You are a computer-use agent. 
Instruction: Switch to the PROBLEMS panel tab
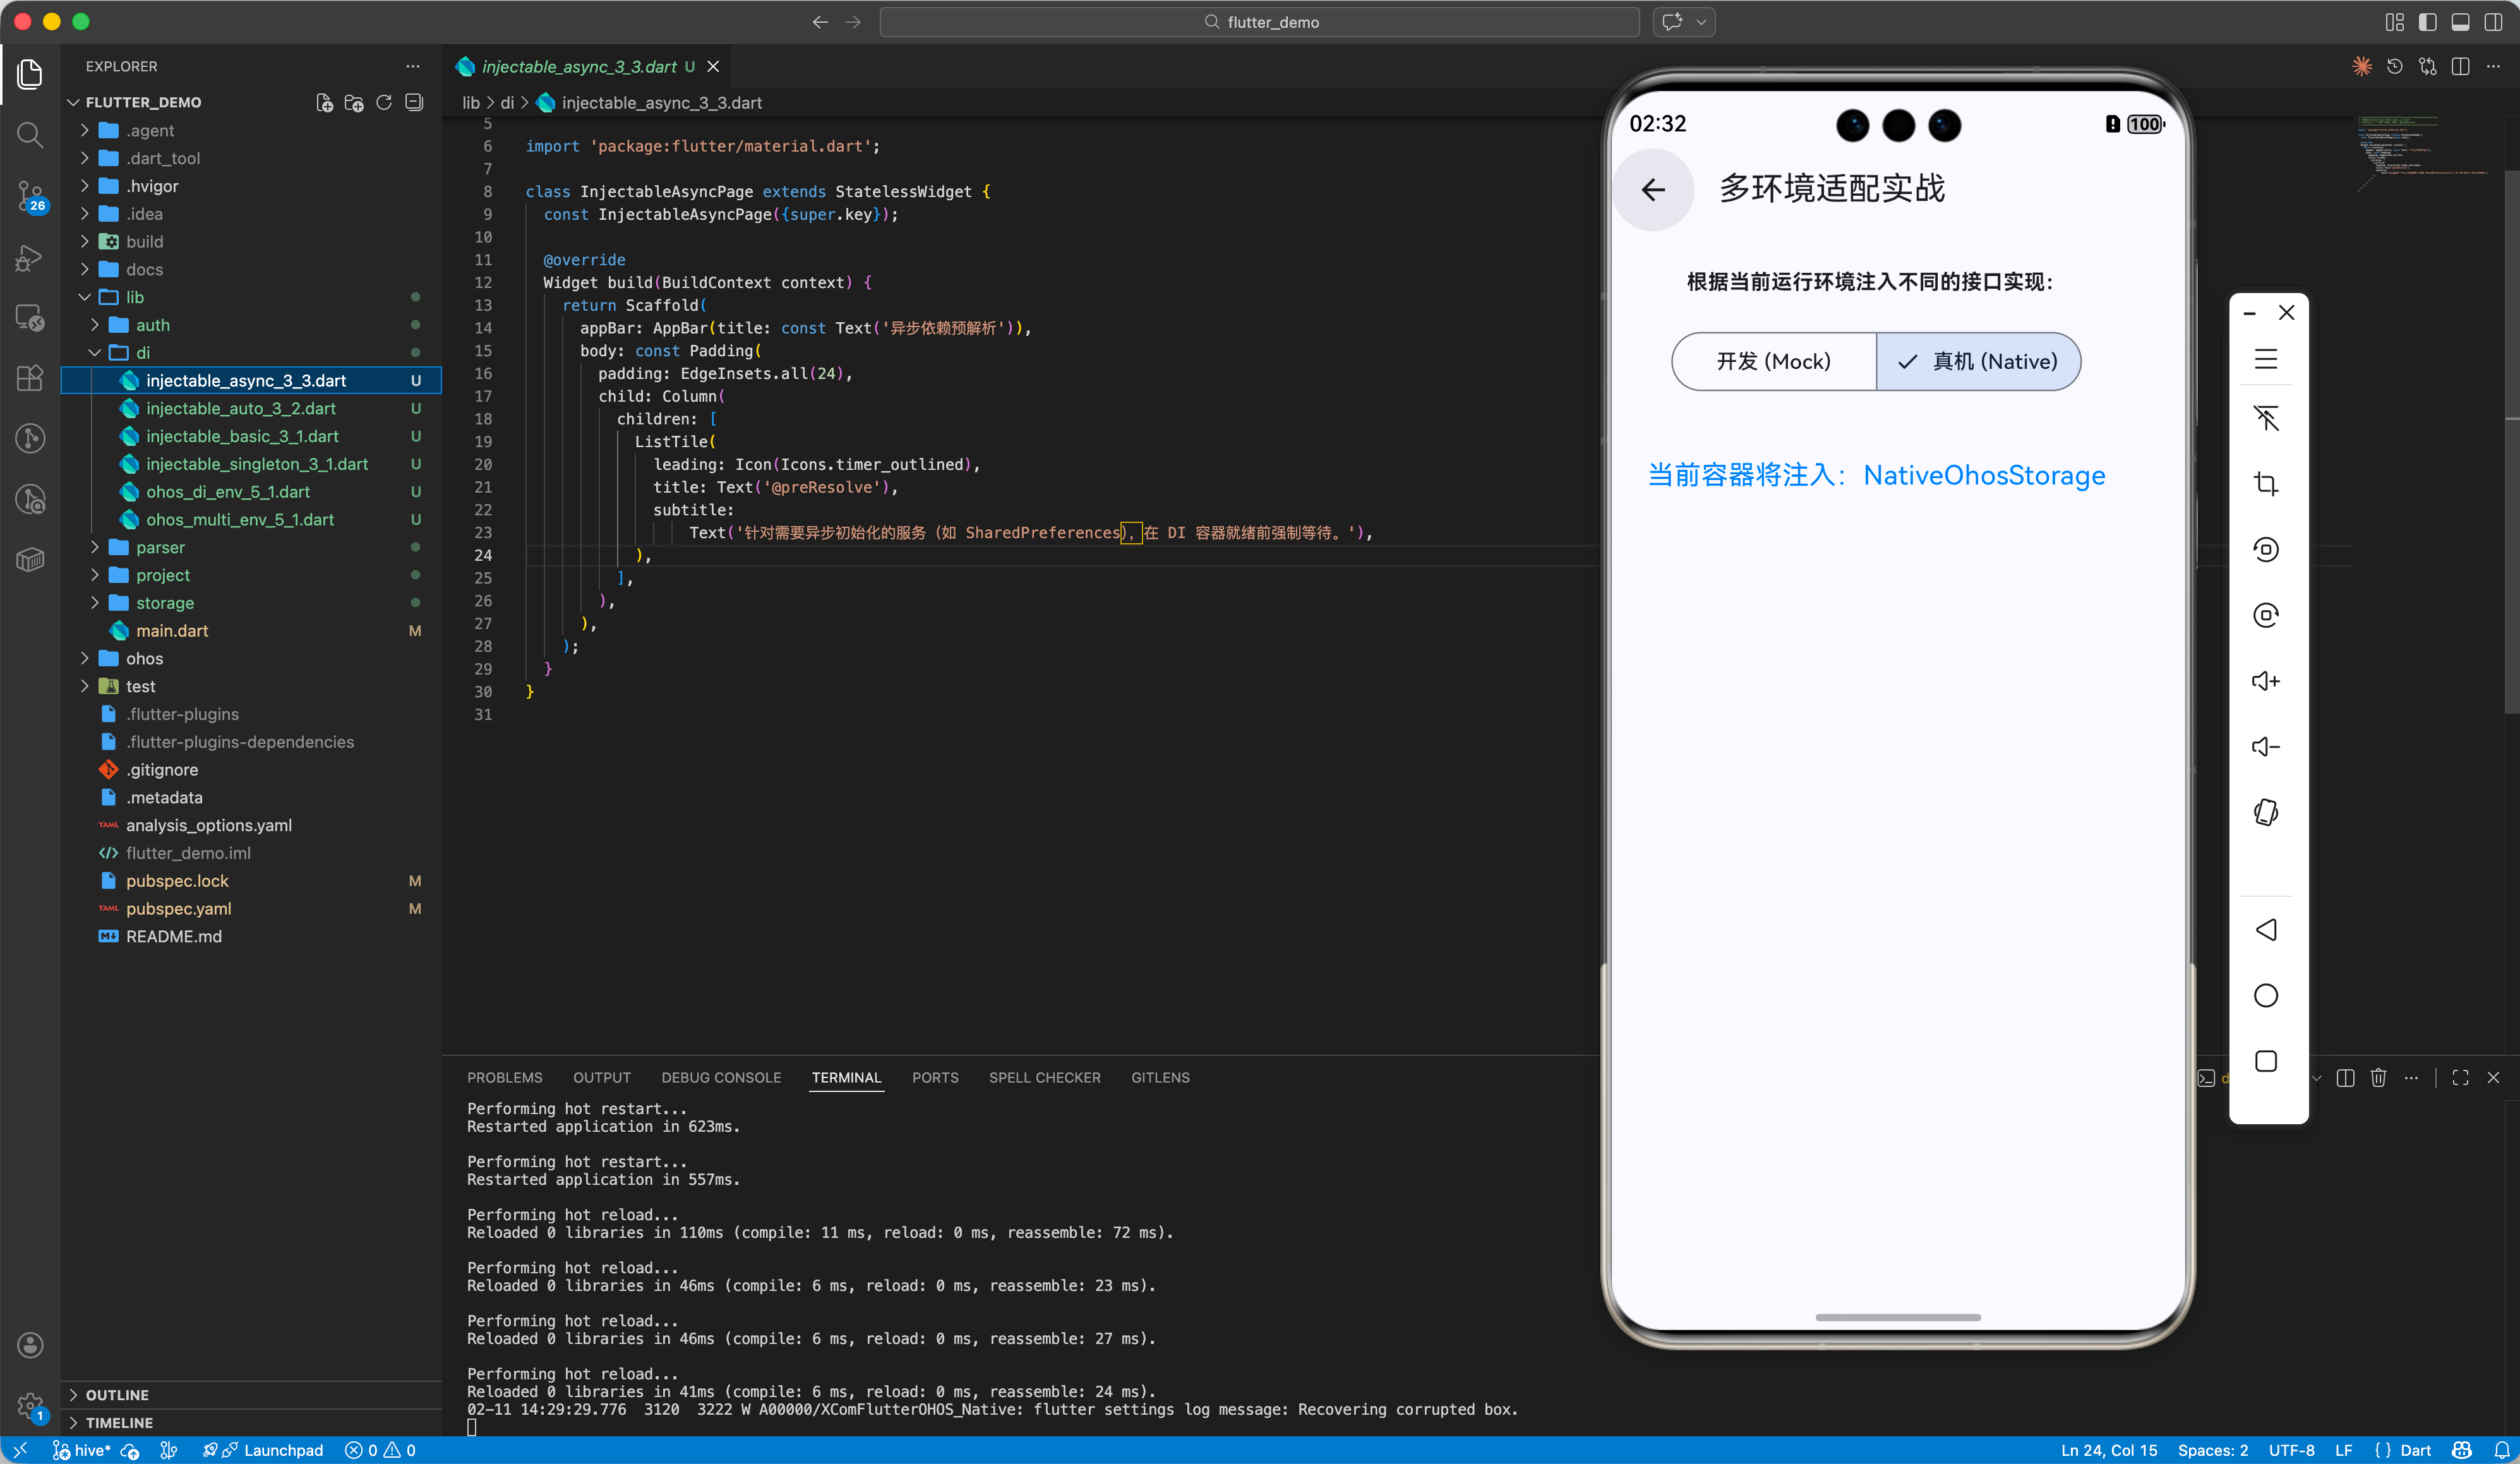coord(504,1077)
